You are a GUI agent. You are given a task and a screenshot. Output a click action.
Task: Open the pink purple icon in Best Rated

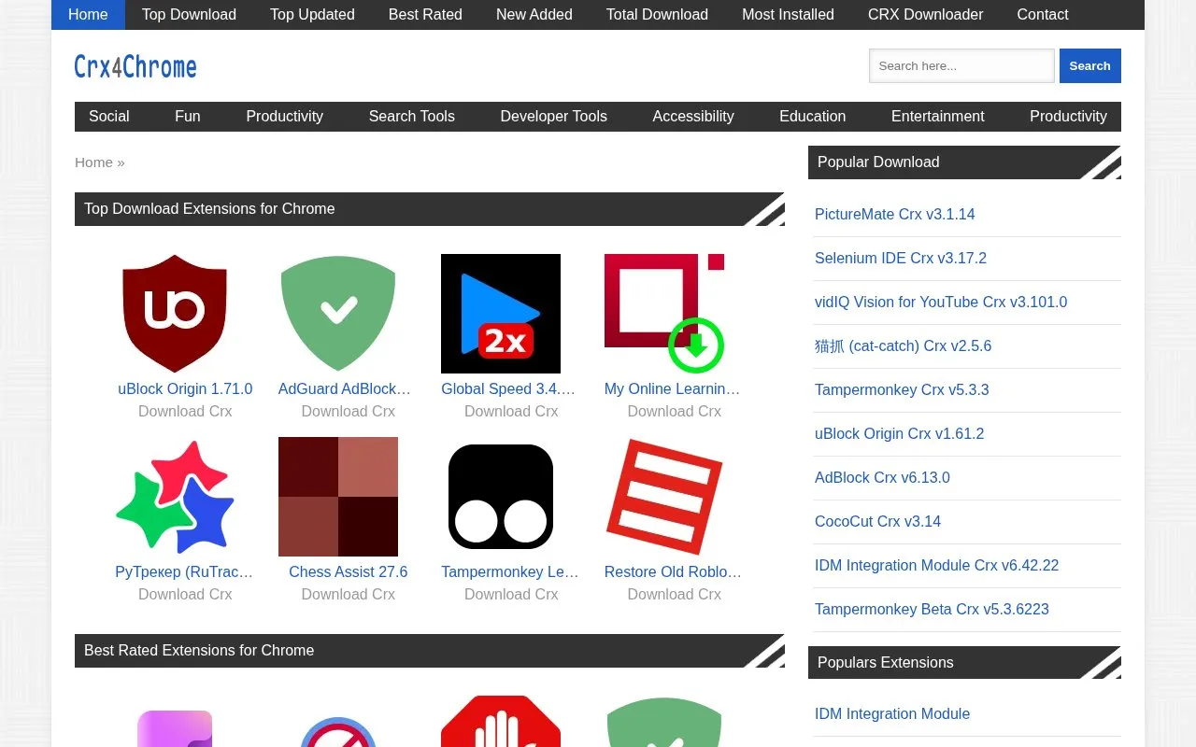click(175, 728)
